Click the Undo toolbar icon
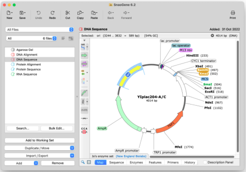This screenshot has height=172, width=246. pyautogui.click(x=38, y=13)
